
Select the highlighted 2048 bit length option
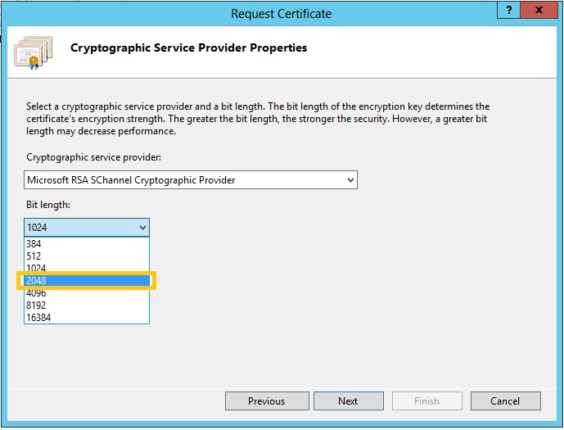pyautogui.click(x=88, y=281)
